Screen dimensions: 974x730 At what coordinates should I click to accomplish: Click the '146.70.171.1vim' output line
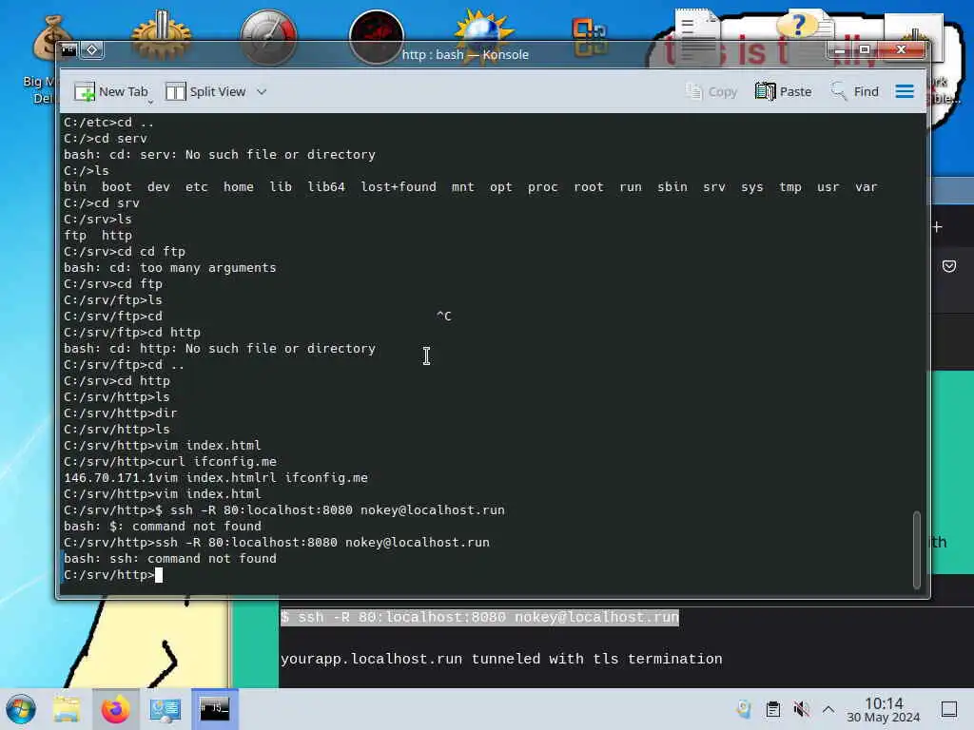pos(216,478)
